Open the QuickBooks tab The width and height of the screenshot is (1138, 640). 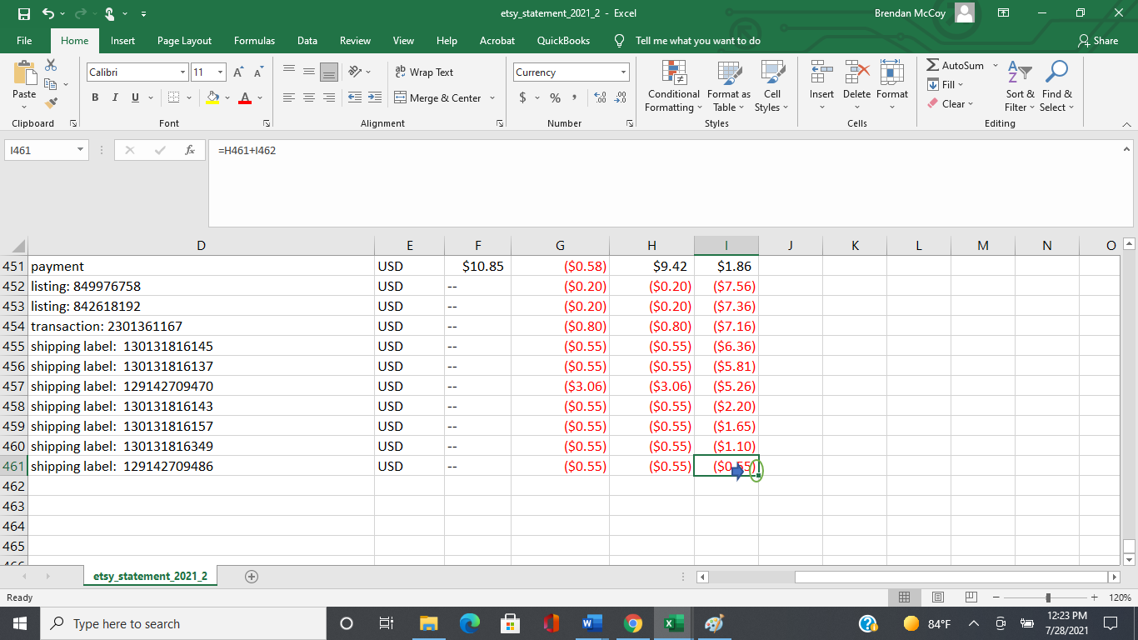click(x=563, y=41)
